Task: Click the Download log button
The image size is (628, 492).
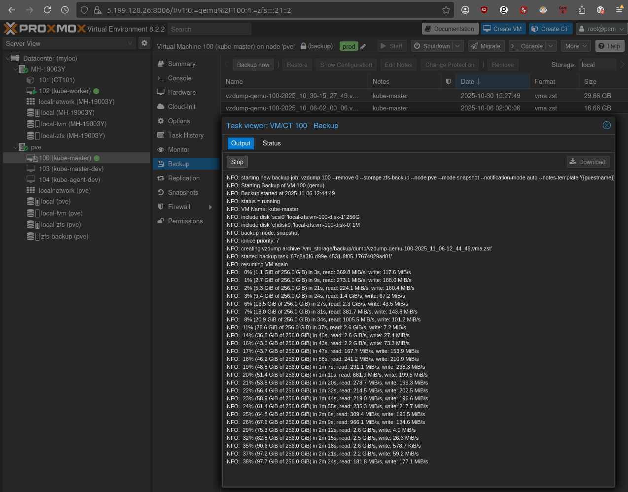Action: [588, 162]
